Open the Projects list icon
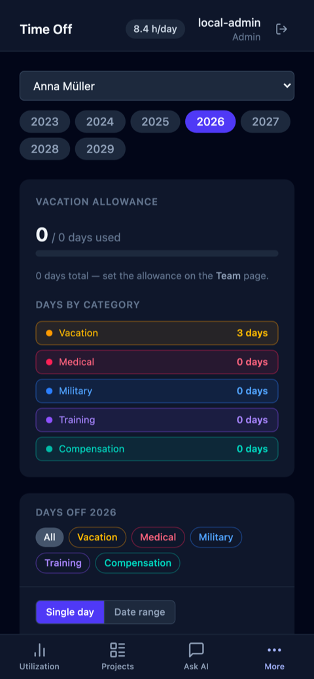 (118, 650)
